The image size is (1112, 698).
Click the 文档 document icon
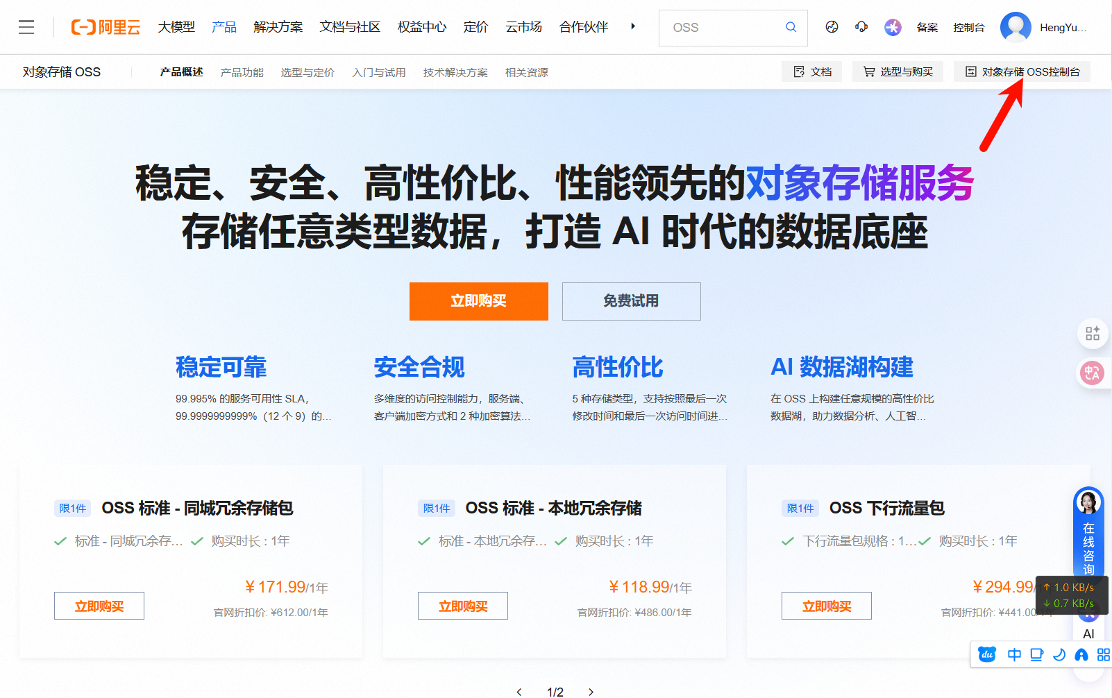click(x=799, y=71)
